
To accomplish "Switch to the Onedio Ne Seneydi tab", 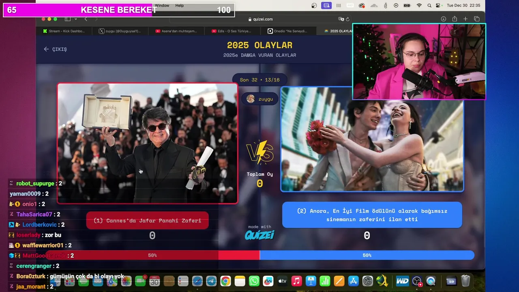I will [288, 31].
